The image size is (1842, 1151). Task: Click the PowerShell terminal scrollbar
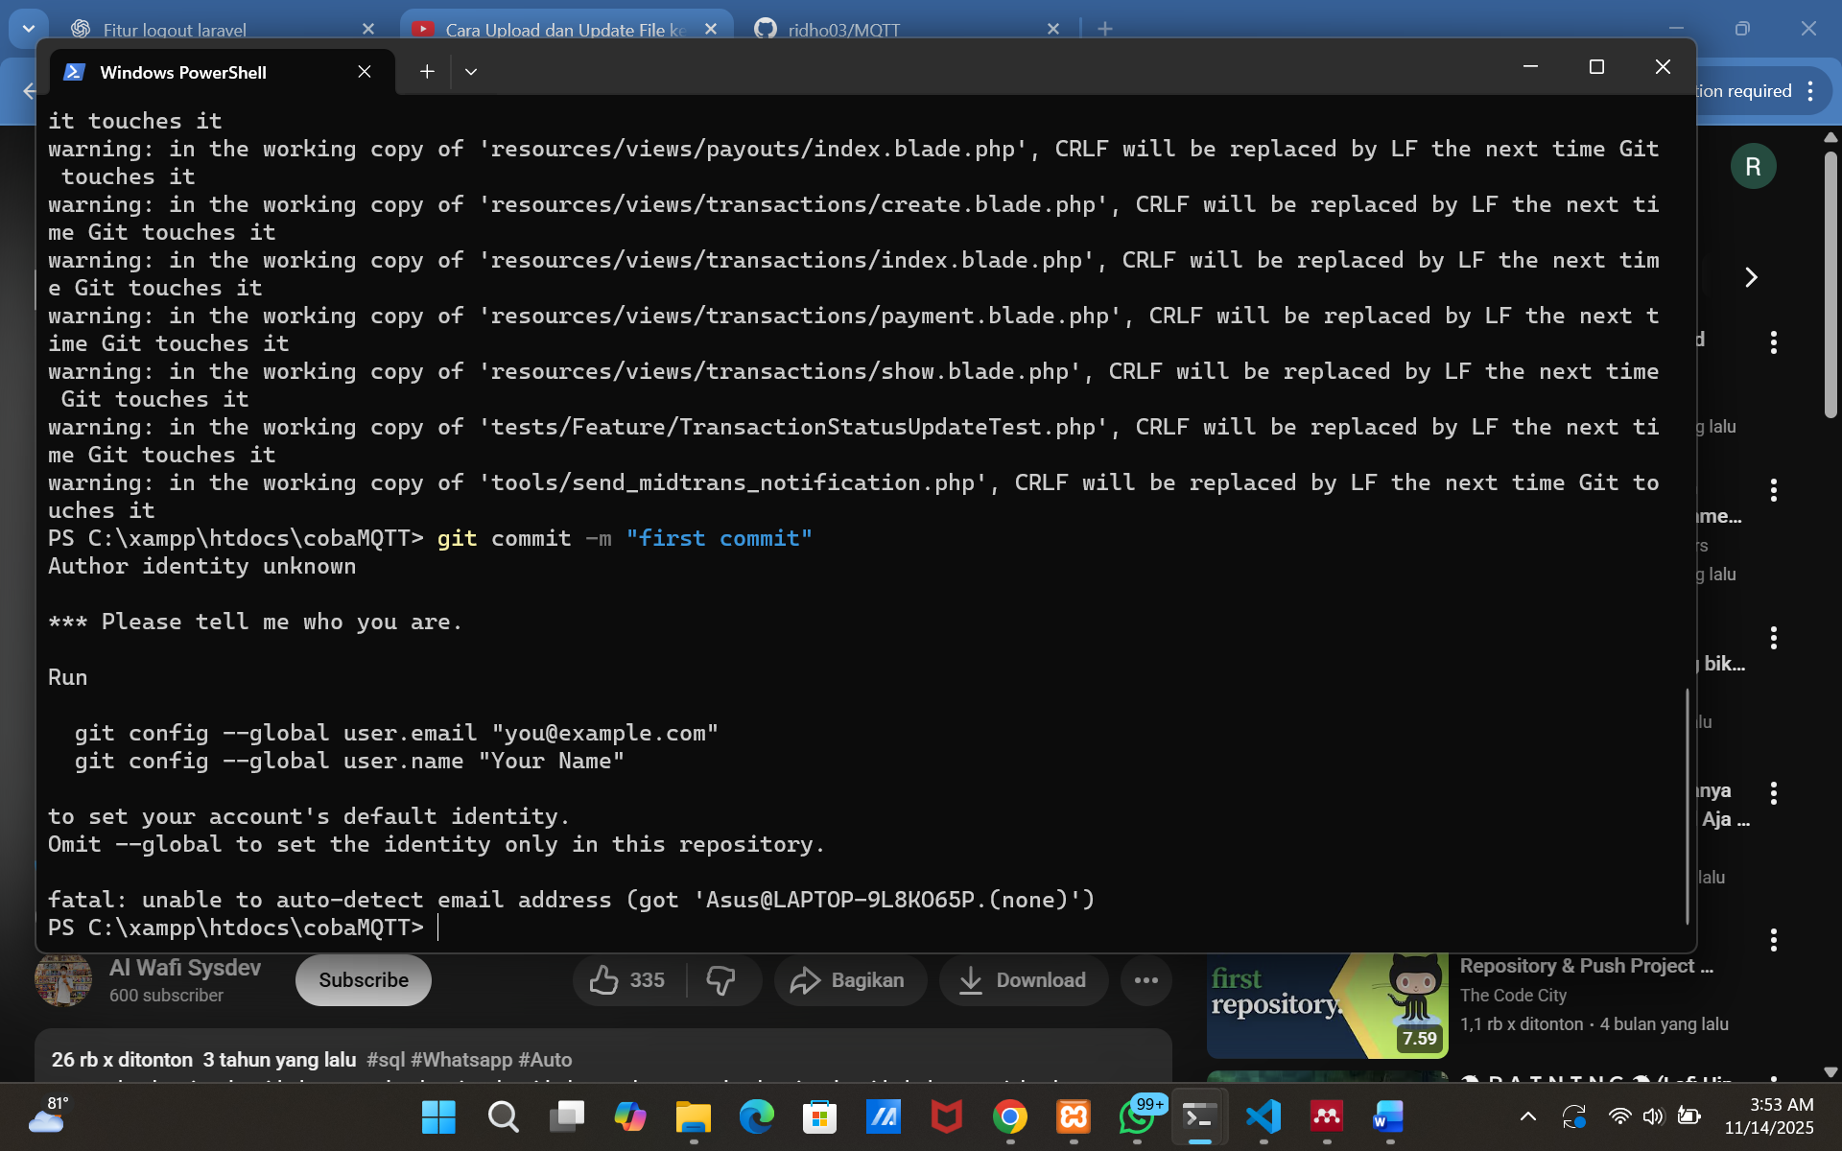[1687, 806]
